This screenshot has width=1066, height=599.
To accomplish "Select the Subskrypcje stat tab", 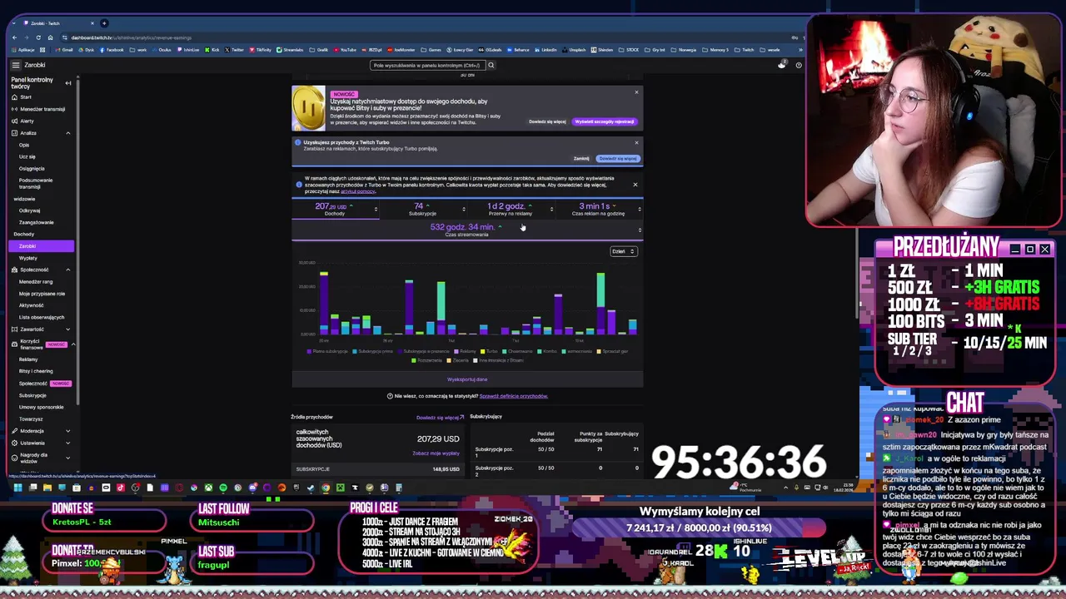I will click(x=423, y=209).
